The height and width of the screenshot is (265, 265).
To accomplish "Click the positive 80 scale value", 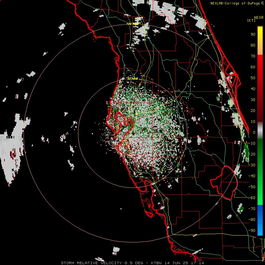I will pyautogui.click(x=253, y=45).
